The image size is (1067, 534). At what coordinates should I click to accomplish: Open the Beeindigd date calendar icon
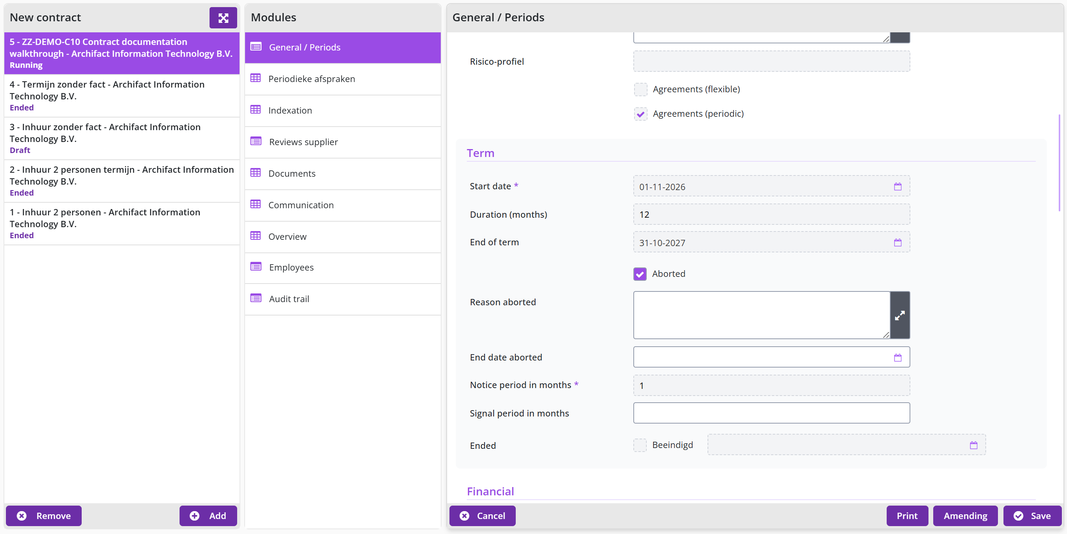(x=973, y=445)
